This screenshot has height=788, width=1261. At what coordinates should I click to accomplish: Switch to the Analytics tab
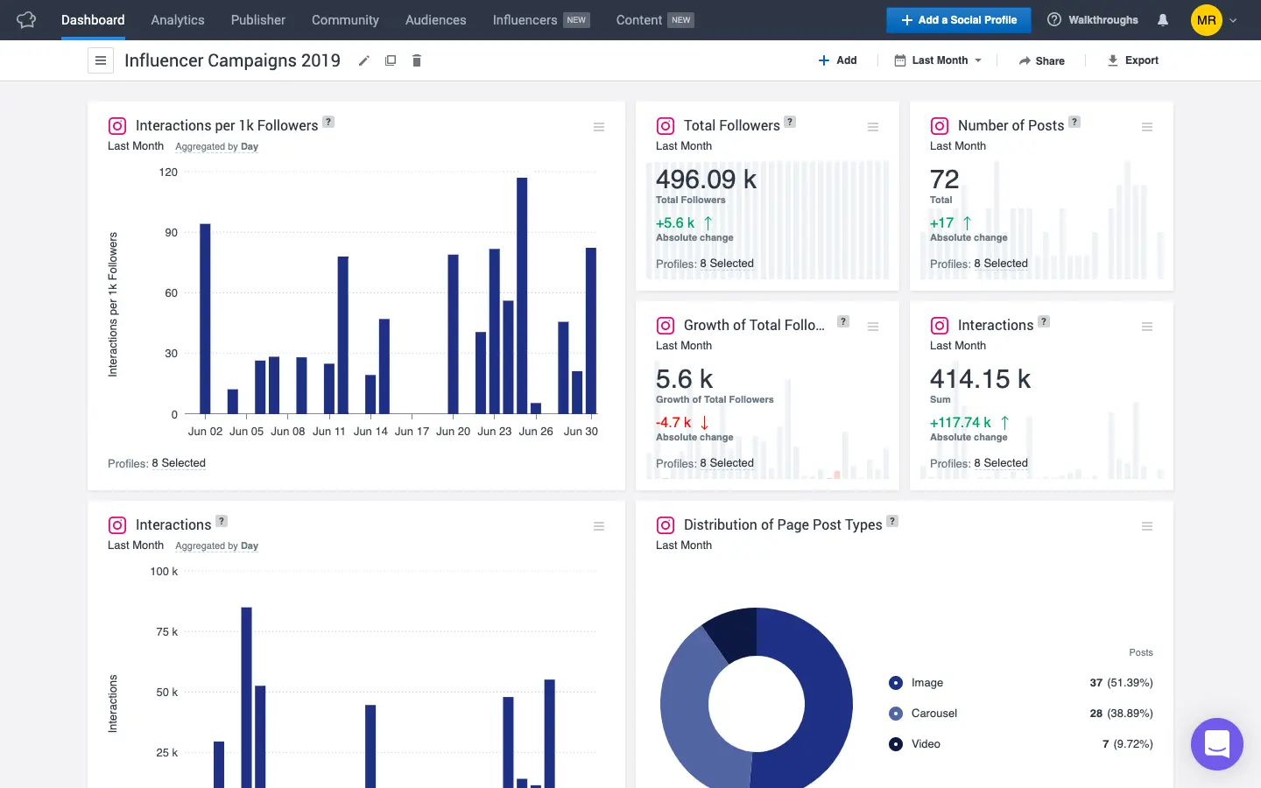pos(178,20)
